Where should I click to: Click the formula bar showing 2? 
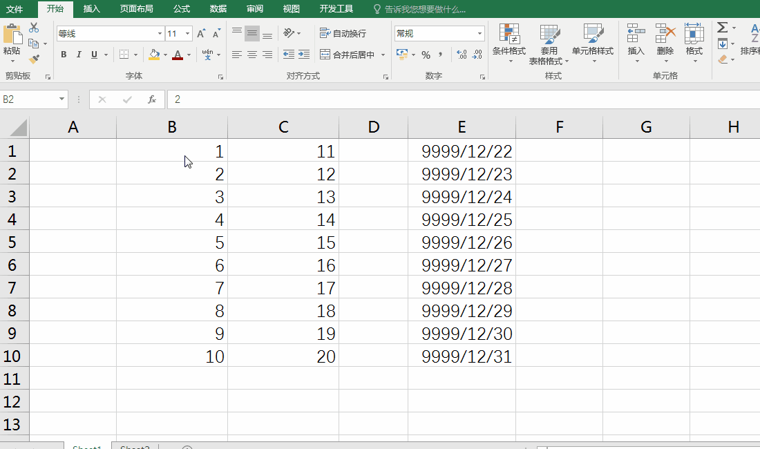point(464,99)
